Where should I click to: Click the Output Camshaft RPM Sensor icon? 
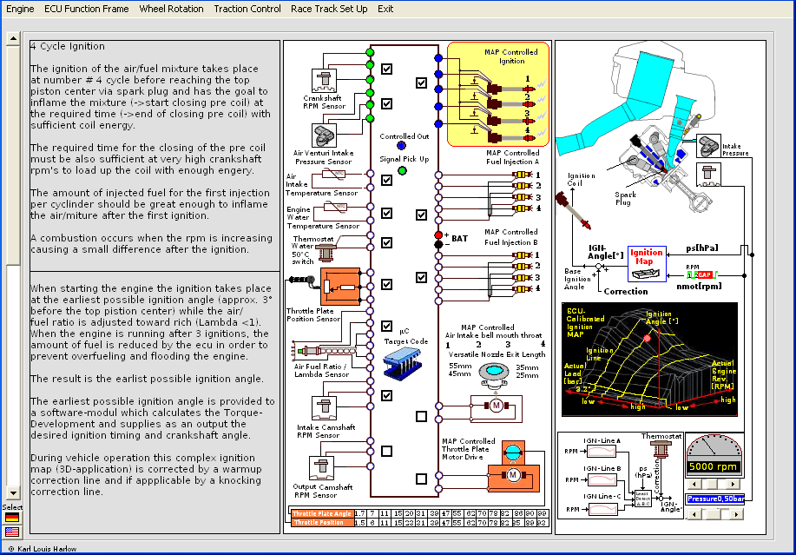pyautogui.click(x=321, y=467)
